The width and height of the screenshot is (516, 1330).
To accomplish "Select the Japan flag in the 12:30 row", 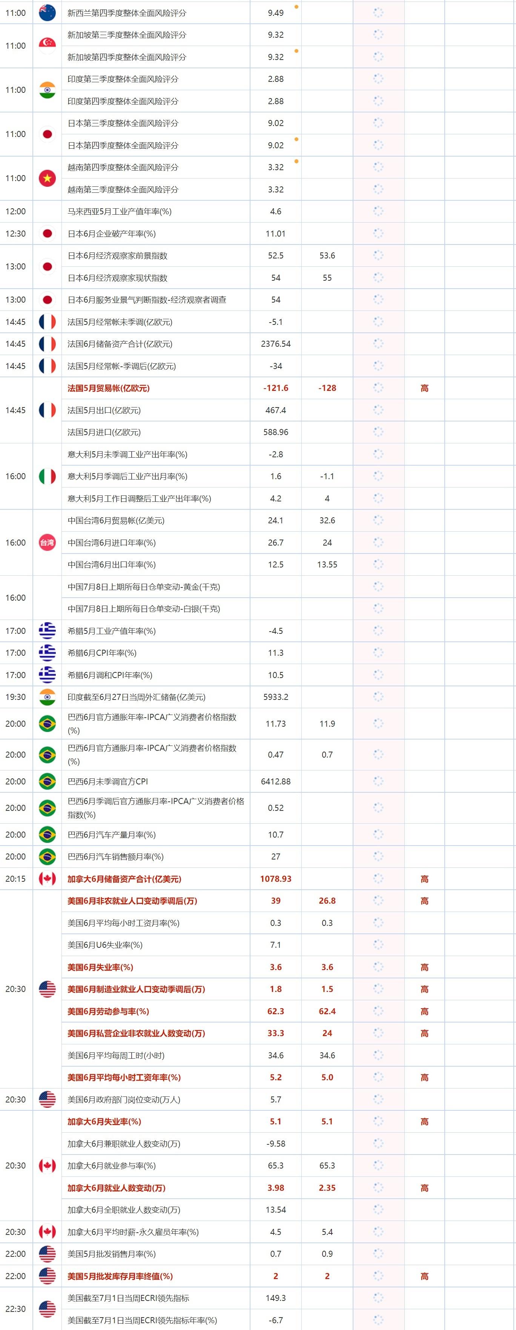I will [x=47, y=234].
